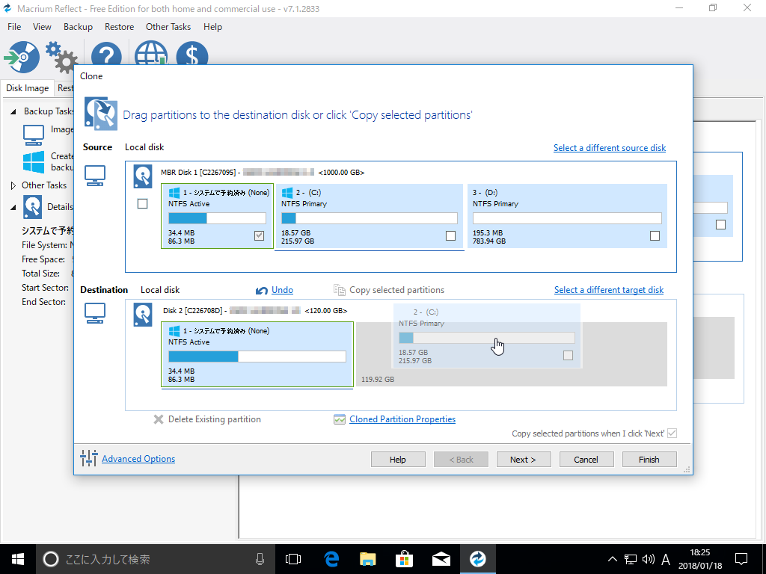
Task: Click the Details disk icon in sidebar
Action: [33, 207]
